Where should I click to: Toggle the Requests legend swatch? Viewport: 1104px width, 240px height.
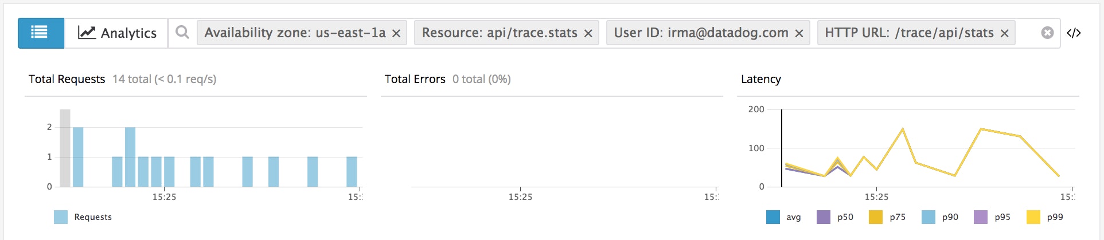click(61, 217)
